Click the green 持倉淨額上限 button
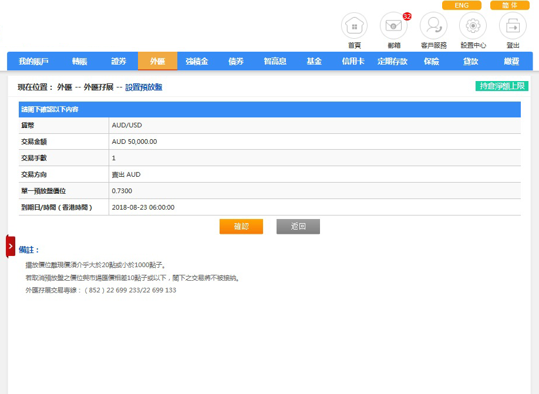 pos(501,86)
